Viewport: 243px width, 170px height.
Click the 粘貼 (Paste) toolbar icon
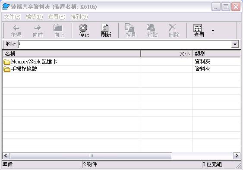[x=151, y=28]
